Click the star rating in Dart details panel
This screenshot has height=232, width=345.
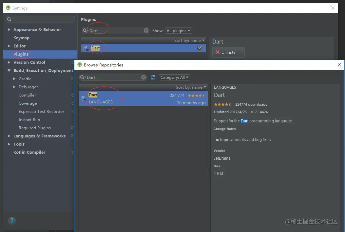[223, 104]
